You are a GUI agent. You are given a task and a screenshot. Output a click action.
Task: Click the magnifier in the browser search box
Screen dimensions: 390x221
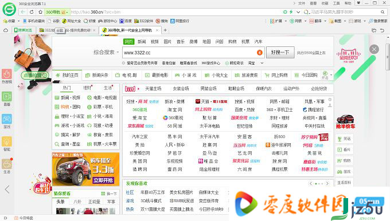(x=383, y=12)
